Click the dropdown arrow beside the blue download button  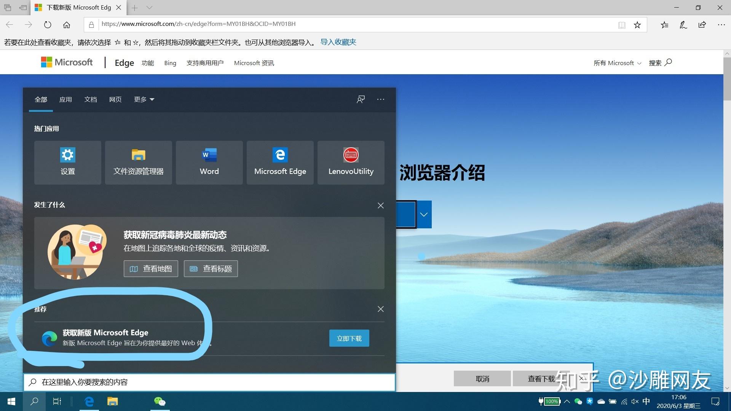pyautogui.click(x=424, y=214)
